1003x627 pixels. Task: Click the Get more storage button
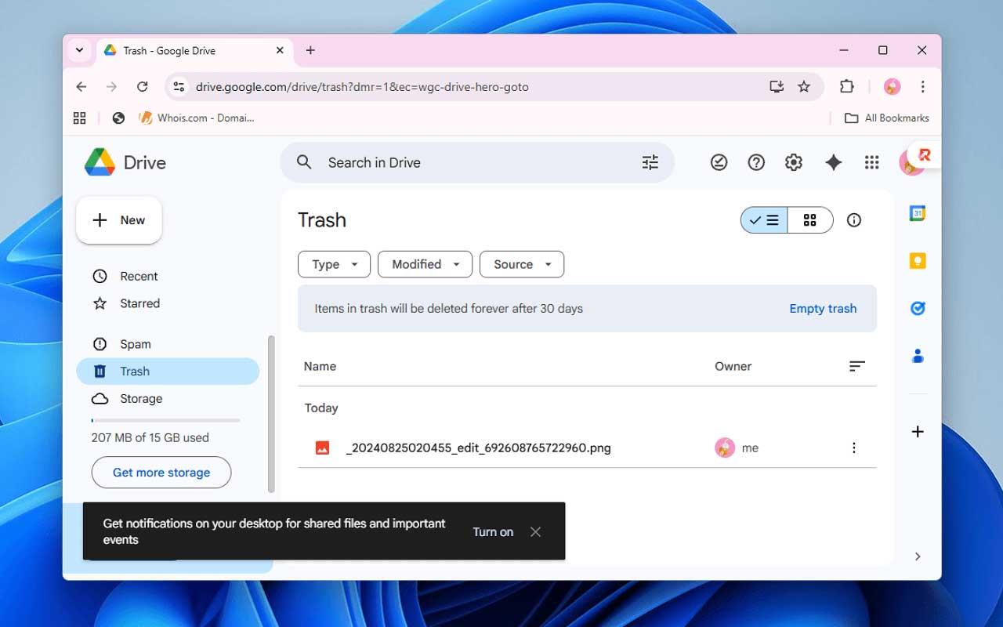tap(161, 473)
